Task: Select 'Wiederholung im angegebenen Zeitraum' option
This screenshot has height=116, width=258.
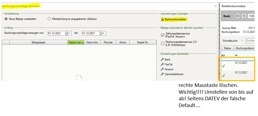Action: (49, 19)
